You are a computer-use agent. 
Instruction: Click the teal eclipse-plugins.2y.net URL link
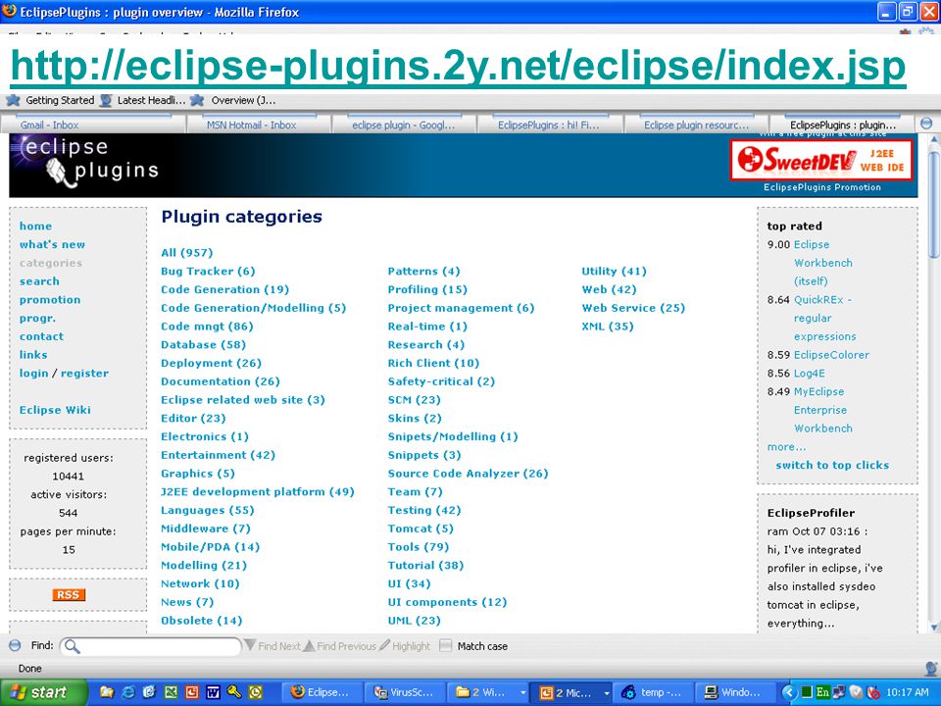(x=458, y=66)
